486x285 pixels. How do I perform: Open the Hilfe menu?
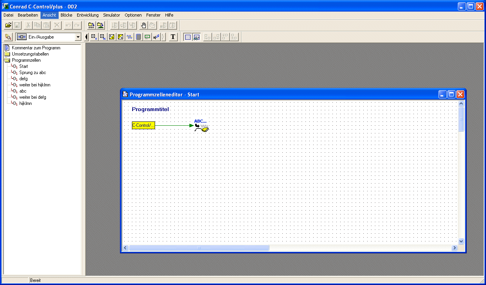169,15
